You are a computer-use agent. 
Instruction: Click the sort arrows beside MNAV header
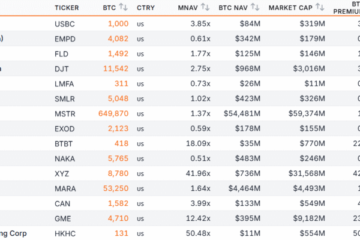205,8
